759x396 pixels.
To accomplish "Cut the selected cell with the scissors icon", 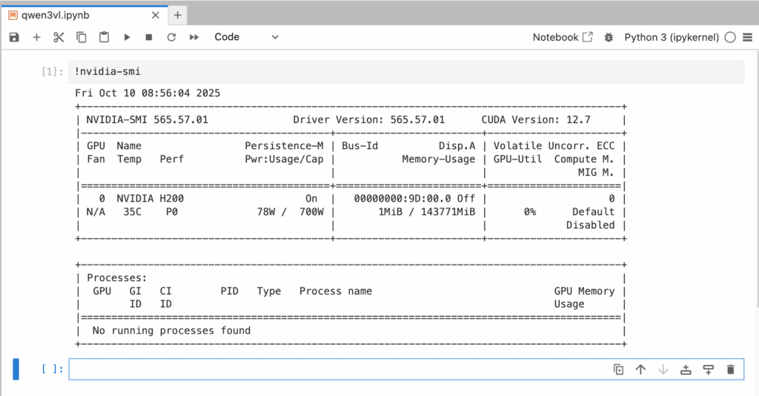I will (59, 37).
